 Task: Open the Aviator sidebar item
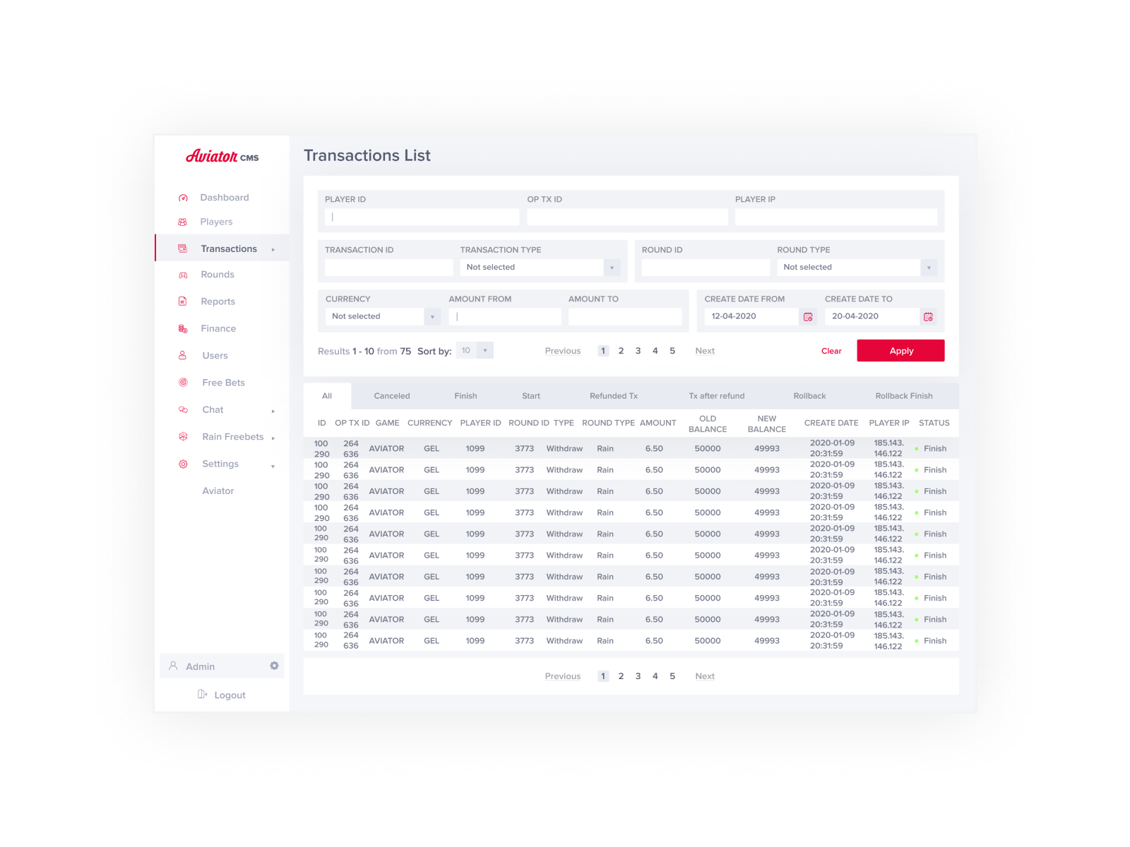click(218, 491)
